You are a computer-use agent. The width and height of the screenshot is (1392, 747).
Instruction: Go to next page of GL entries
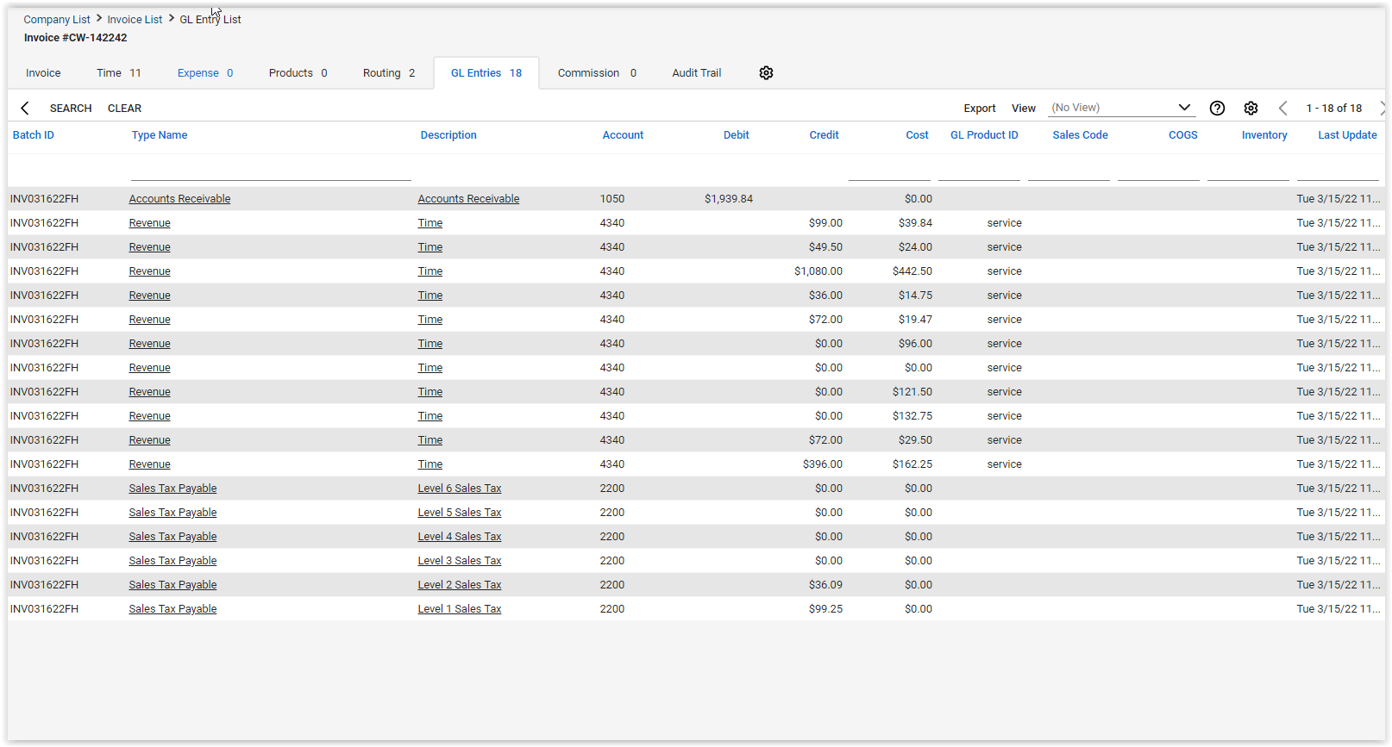pyautogui.click(x=1382, y=108)
